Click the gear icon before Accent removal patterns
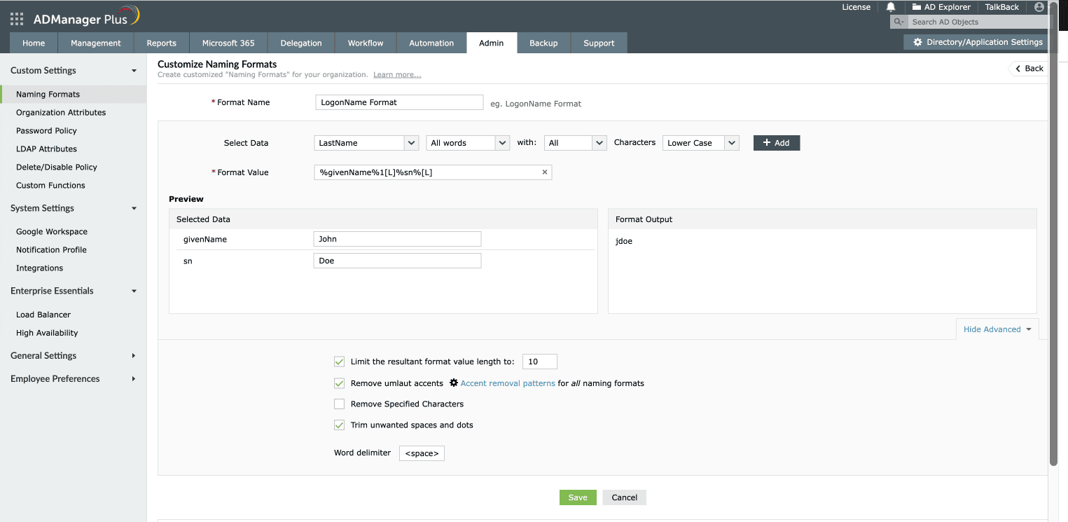Image resolution: width=1068 pixels, height=522 pixels. point(454,383)
